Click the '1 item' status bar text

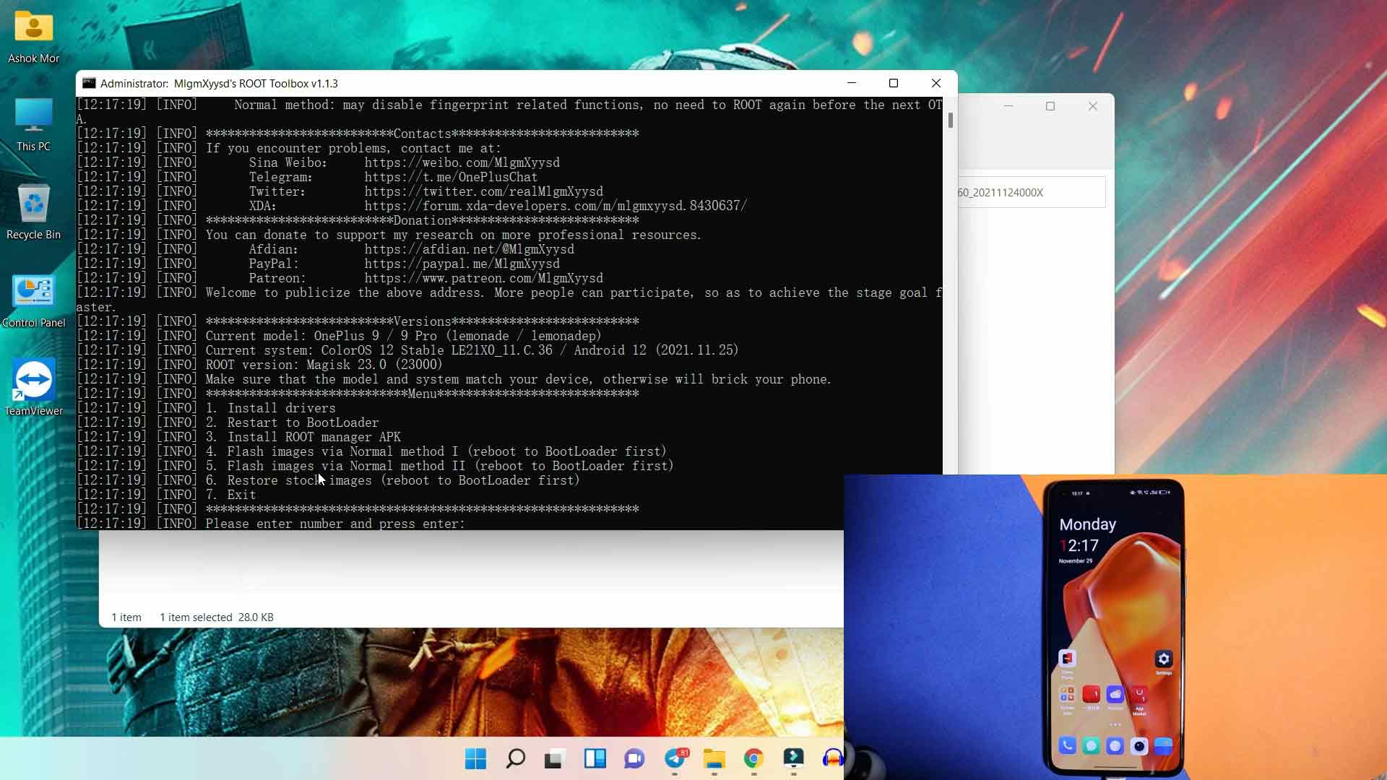tap(126, 617)
